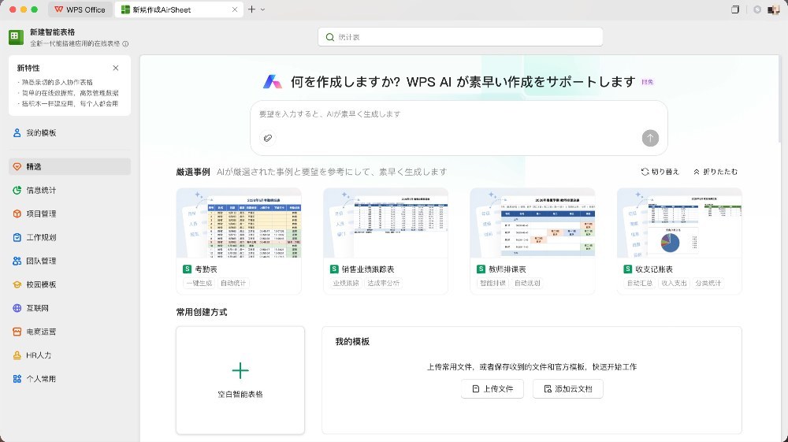This screenshot has width=788, height=442.
Task: Click the info icon beside subtitle
Action: click(x=125, y=44)
